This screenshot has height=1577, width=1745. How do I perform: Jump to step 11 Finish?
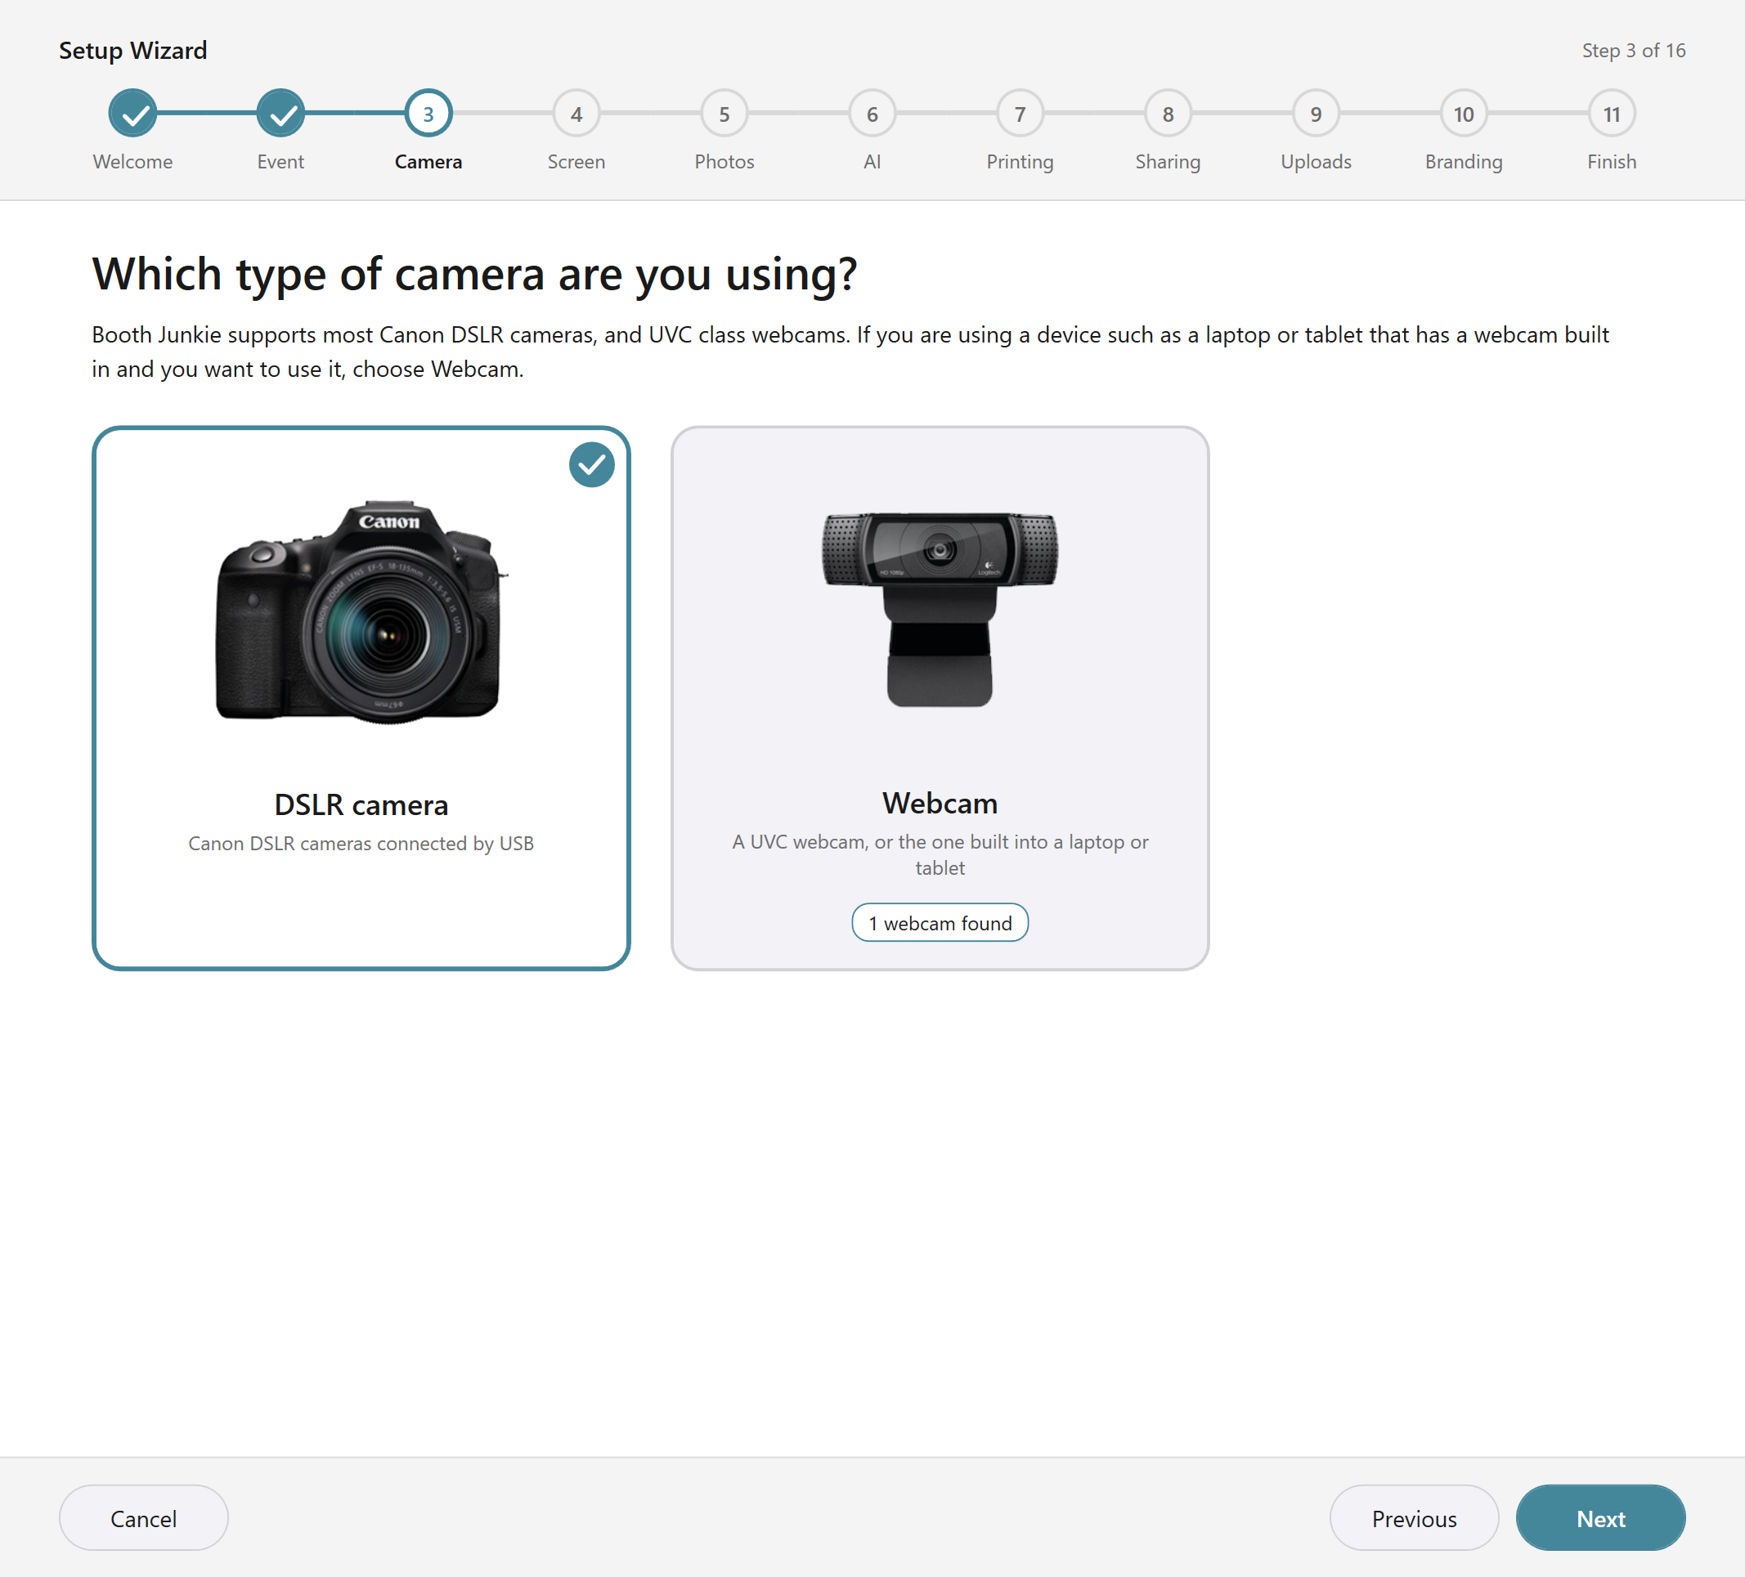click(1612, 114)
